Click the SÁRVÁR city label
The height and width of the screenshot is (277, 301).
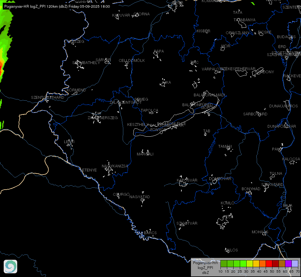coord(103,60)
